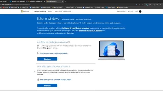Image resolution: width=163 pixels, height=91 pixels.
Task: Close the Windows 11 23H2 tab
Action: [x=26, y=2]
